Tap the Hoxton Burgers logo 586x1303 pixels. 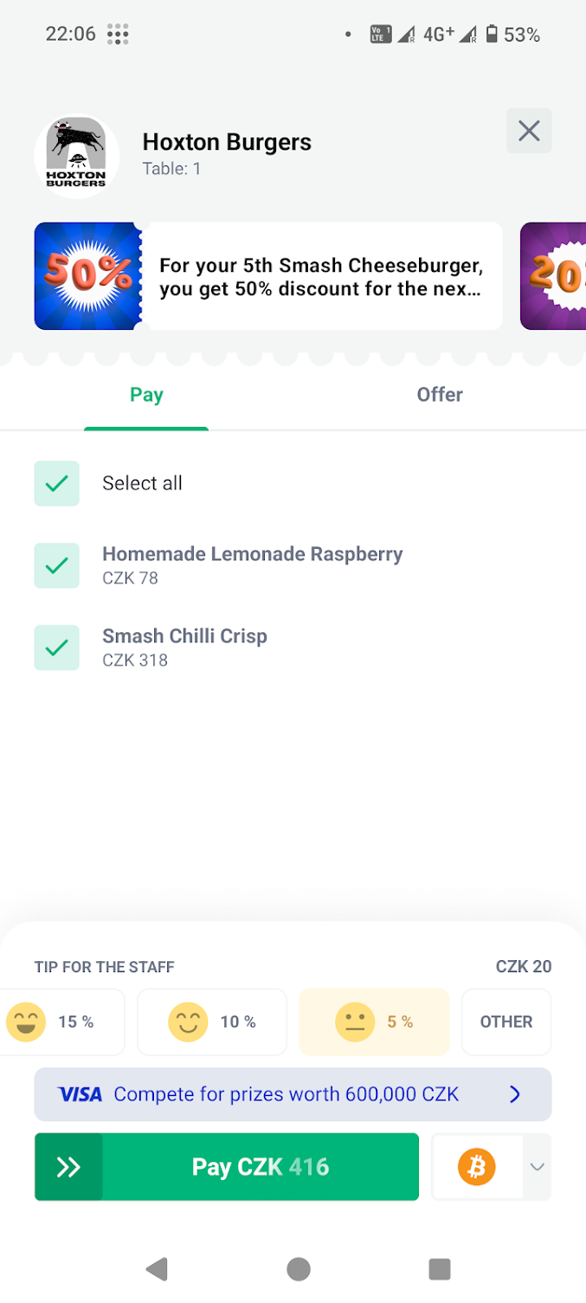coord(76,157)
